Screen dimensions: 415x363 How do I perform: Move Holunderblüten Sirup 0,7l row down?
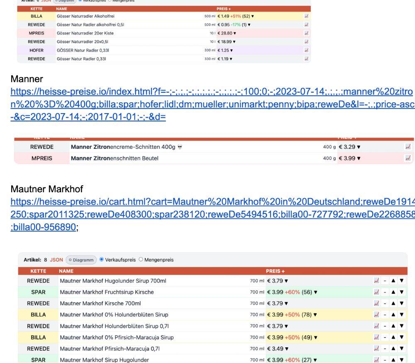(x=402, y=326)
